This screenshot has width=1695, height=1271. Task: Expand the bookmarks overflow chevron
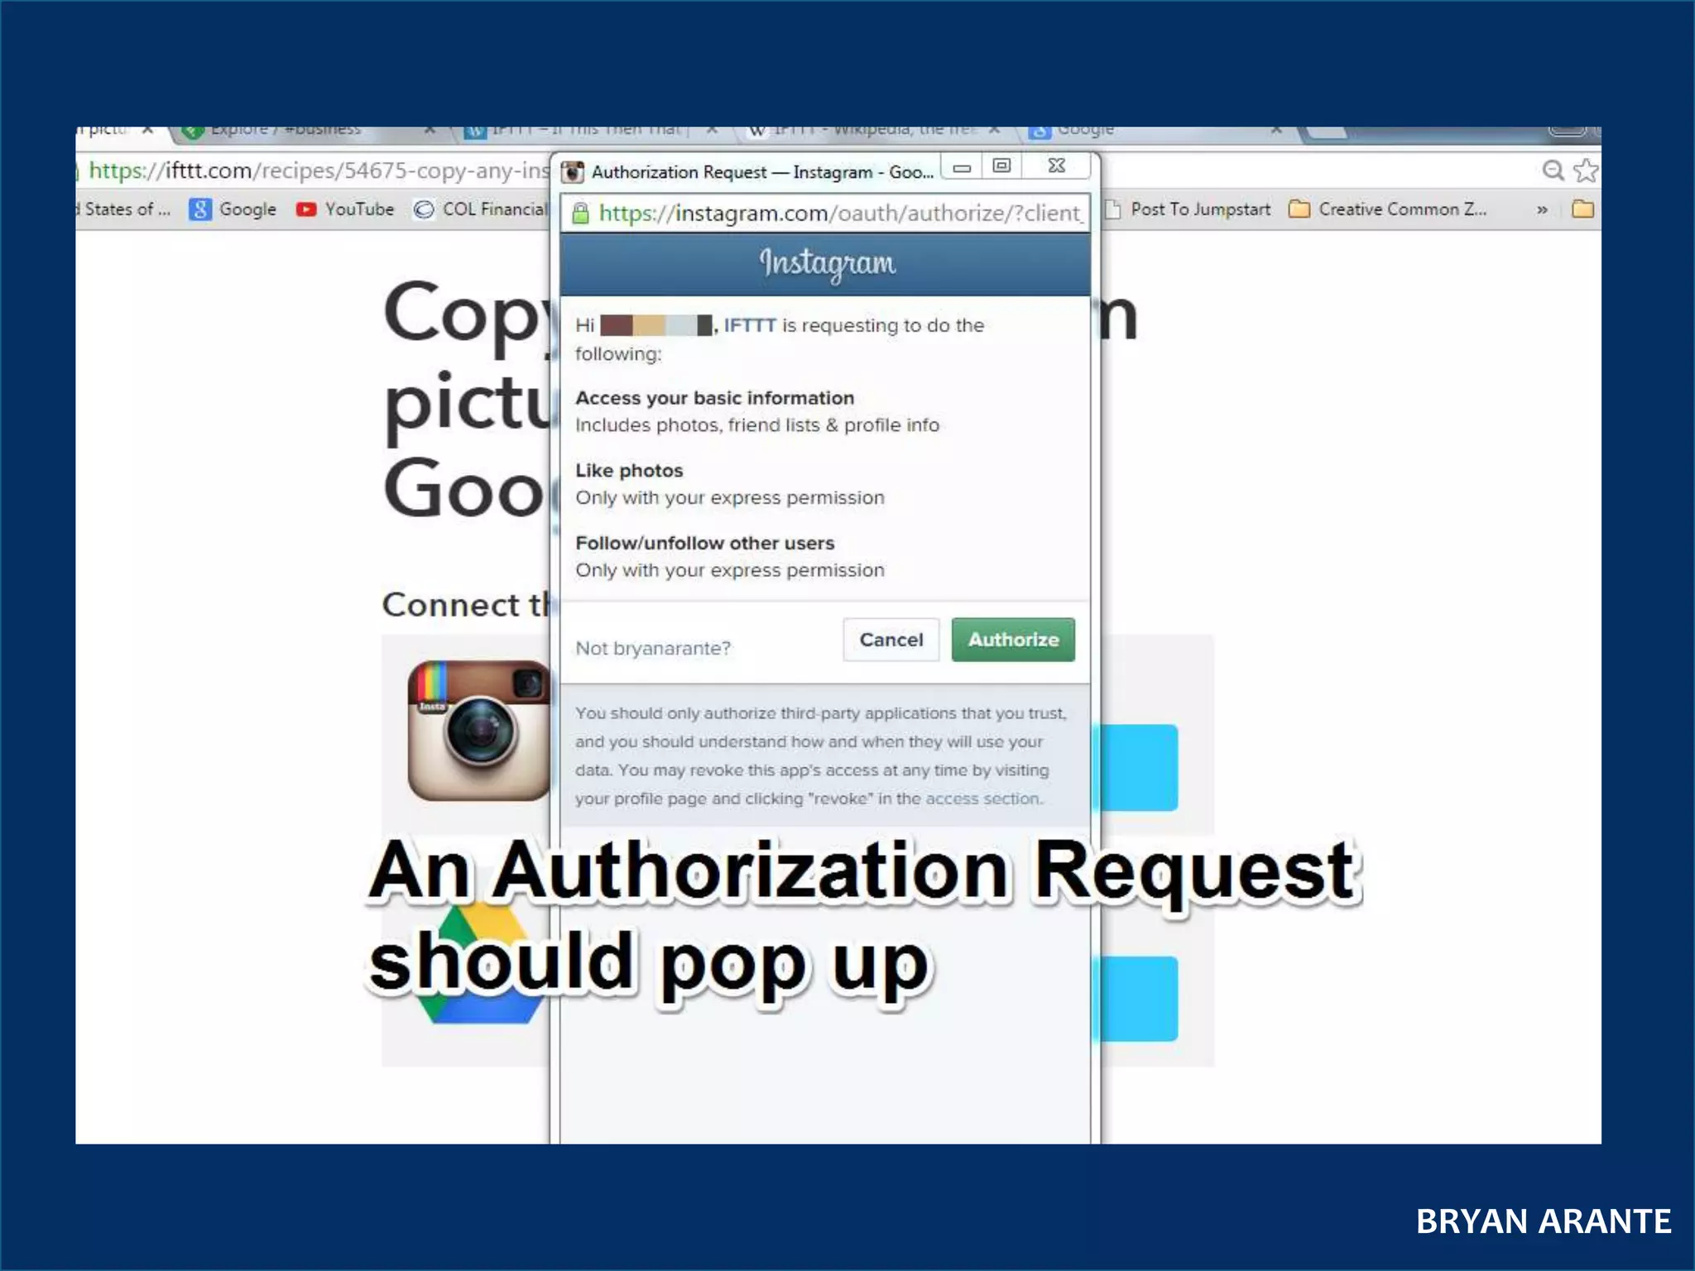1542,210
